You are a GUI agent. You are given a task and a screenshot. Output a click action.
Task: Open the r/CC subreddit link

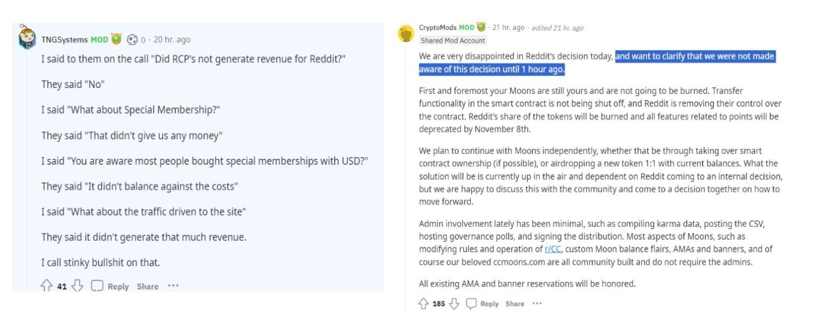pos(553,249)
